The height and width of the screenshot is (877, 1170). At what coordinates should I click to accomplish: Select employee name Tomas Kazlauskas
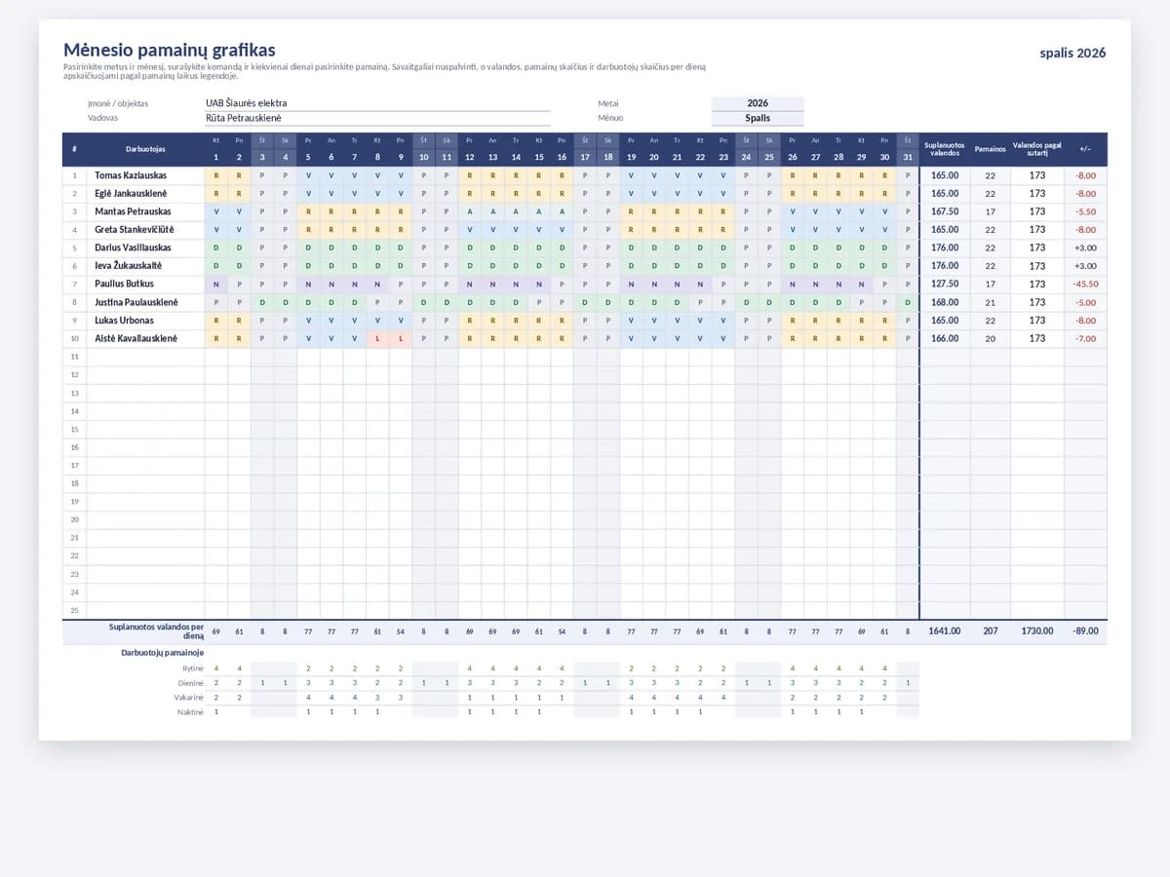(x=131, y=175)
